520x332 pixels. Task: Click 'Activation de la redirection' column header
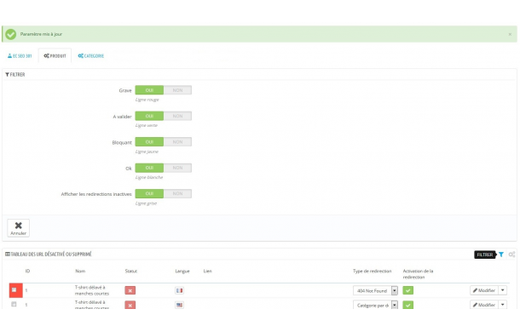418,274
